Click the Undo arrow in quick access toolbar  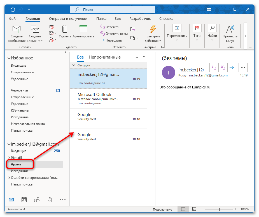pos(21,9)
